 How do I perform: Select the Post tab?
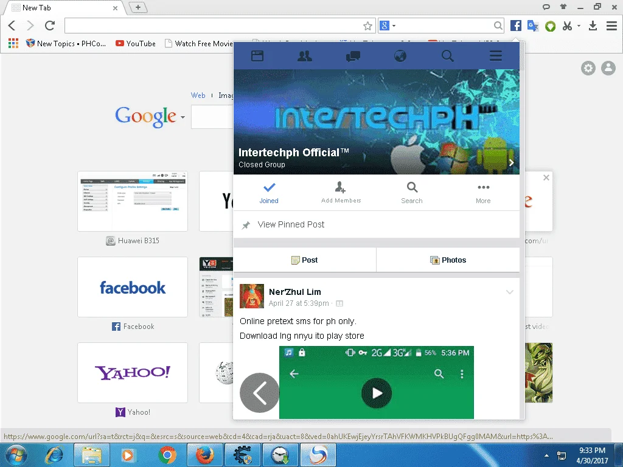(x=305, y=260)
